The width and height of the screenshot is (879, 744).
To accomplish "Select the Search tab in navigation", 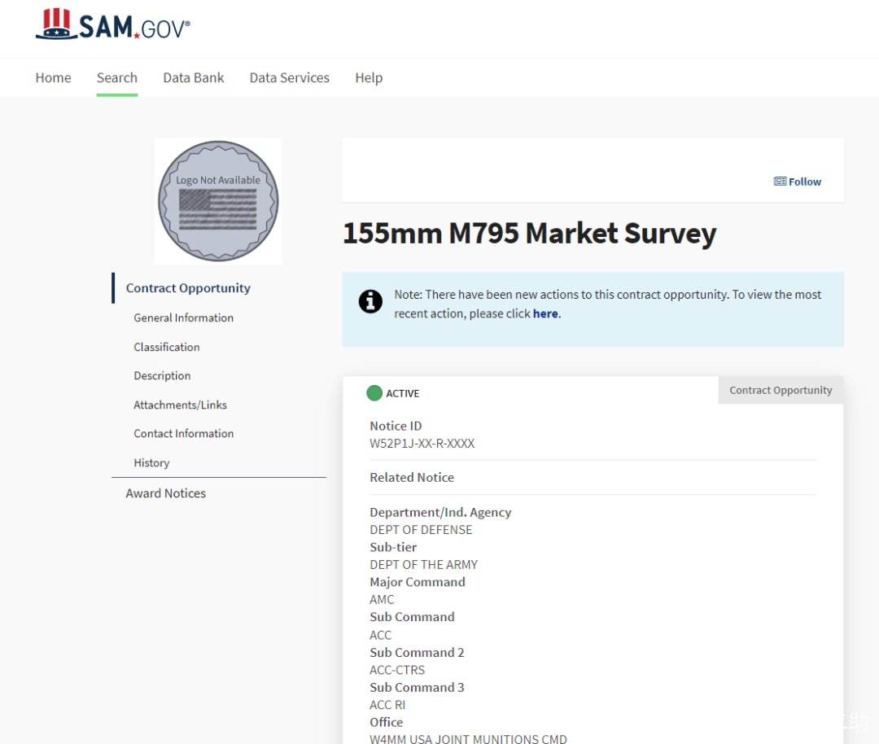I will click(x=116, y=78).
